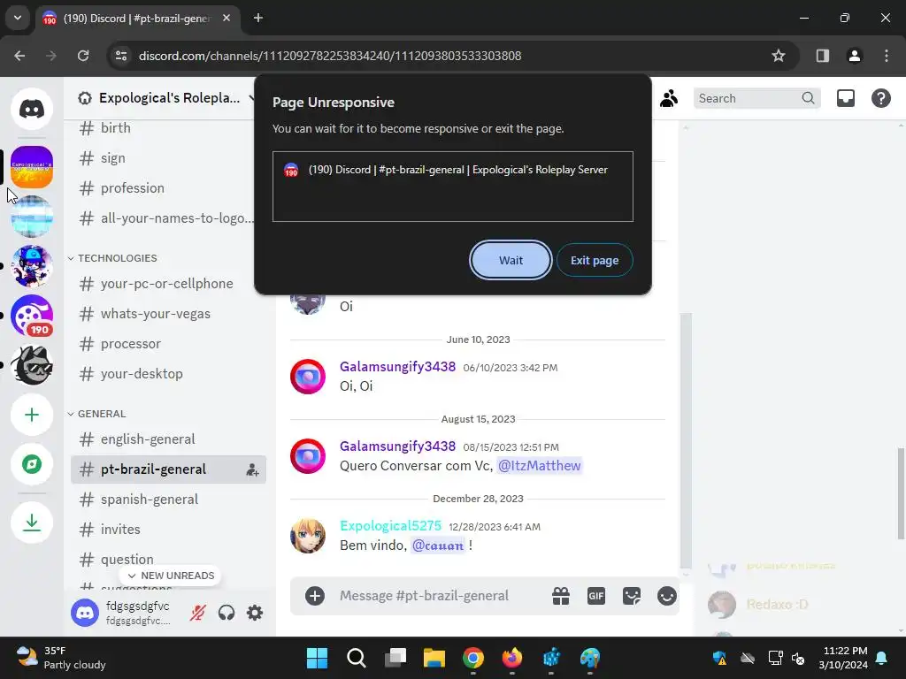The height and width of the screenshot is (679, 906).
Task: Click Exit page button
Action: [x=595, y=261]
